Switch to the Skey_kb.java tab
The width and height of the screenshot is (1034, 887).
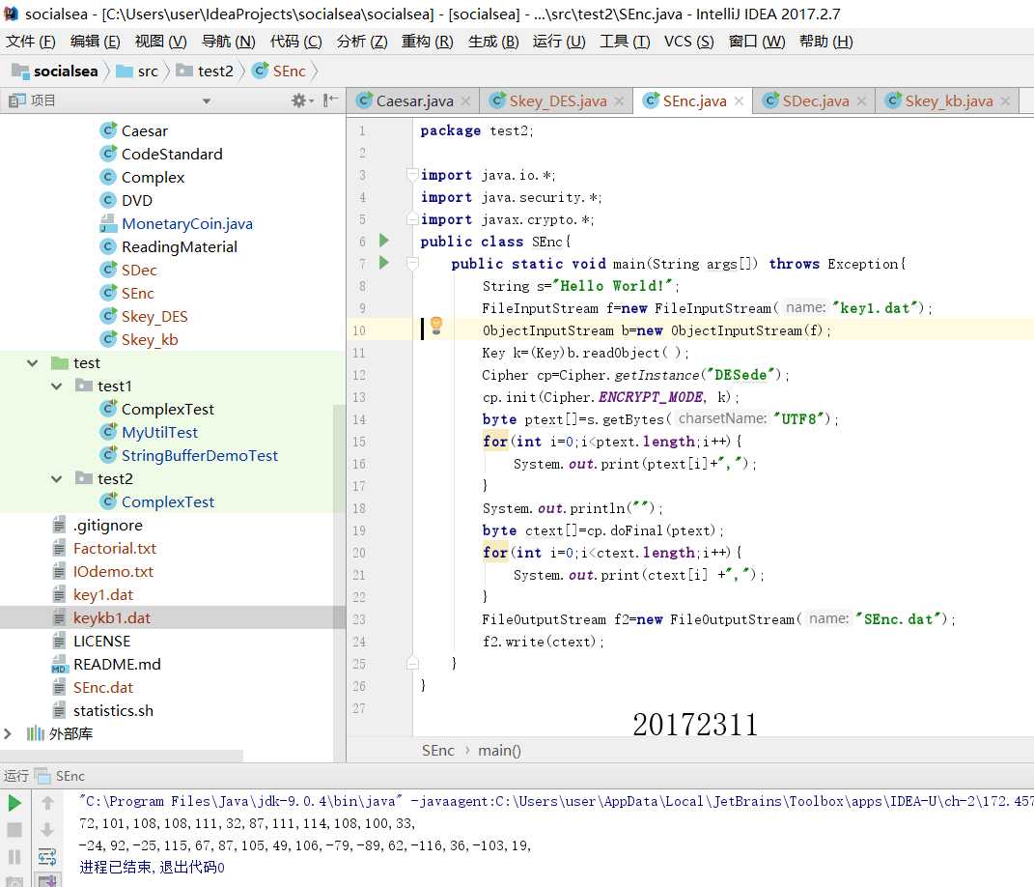[x=949, y=101]
